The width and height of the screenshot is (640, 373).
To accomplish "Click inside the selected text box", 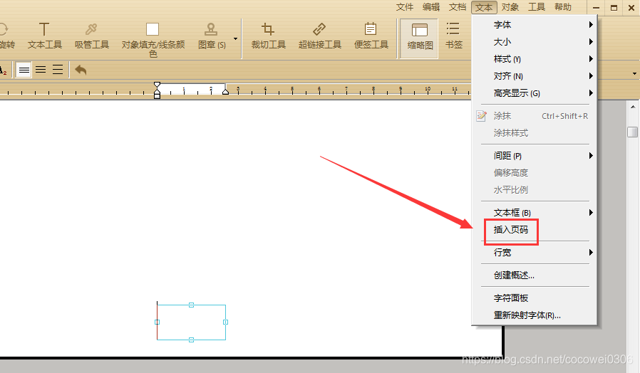I will pos(192,322).
